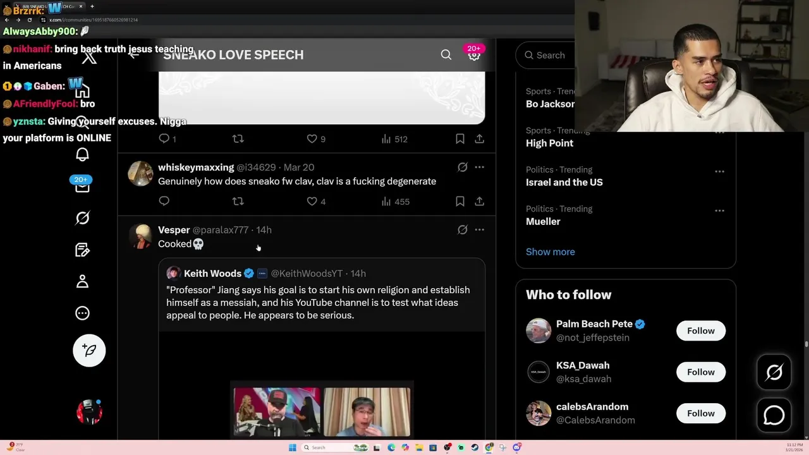Repost whiskeymaxxing's post
This screenshot has width=809, height=455.
[x=238, y=201]
